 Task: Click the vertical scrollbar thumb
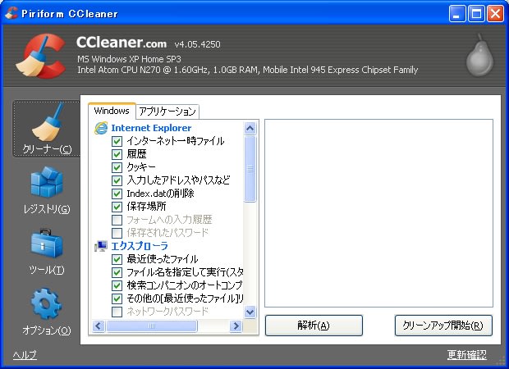[x=250, y=169]
